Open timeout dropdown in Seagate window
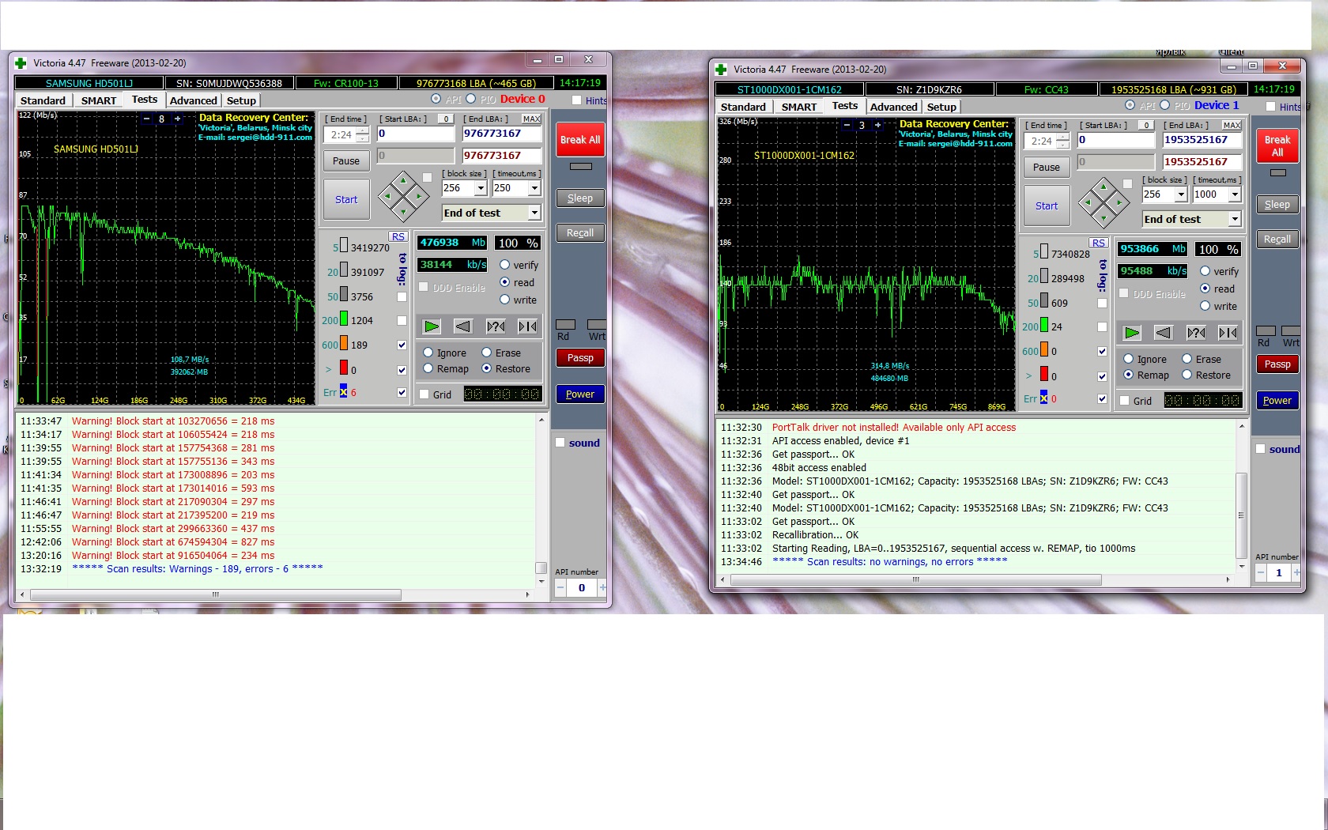This screenshot has width=1328, height=830. pyautogui.click(x=1235, y=194)
